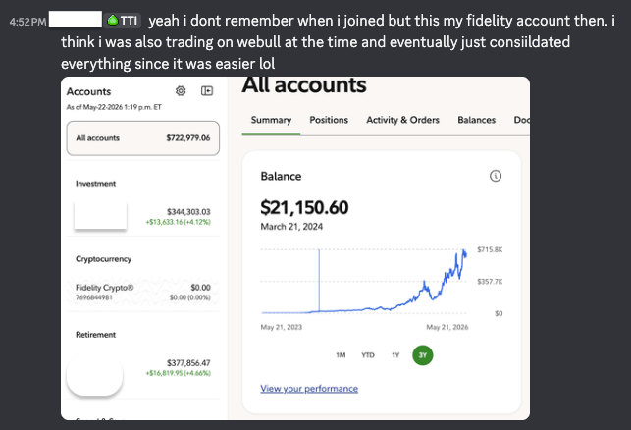Click the View your performance link
The image size is (631, 430).
click(x=309, y=389)
